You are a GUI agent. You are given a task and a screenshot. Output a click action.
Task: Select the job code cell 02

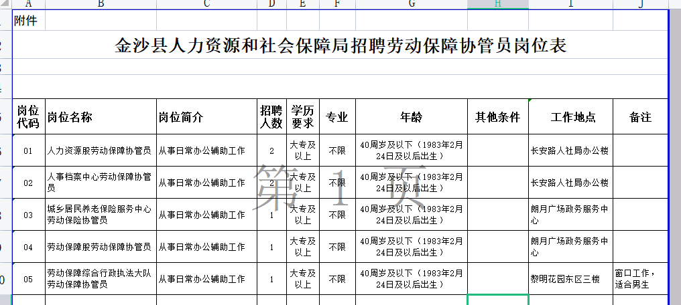[x=29, y=183]
